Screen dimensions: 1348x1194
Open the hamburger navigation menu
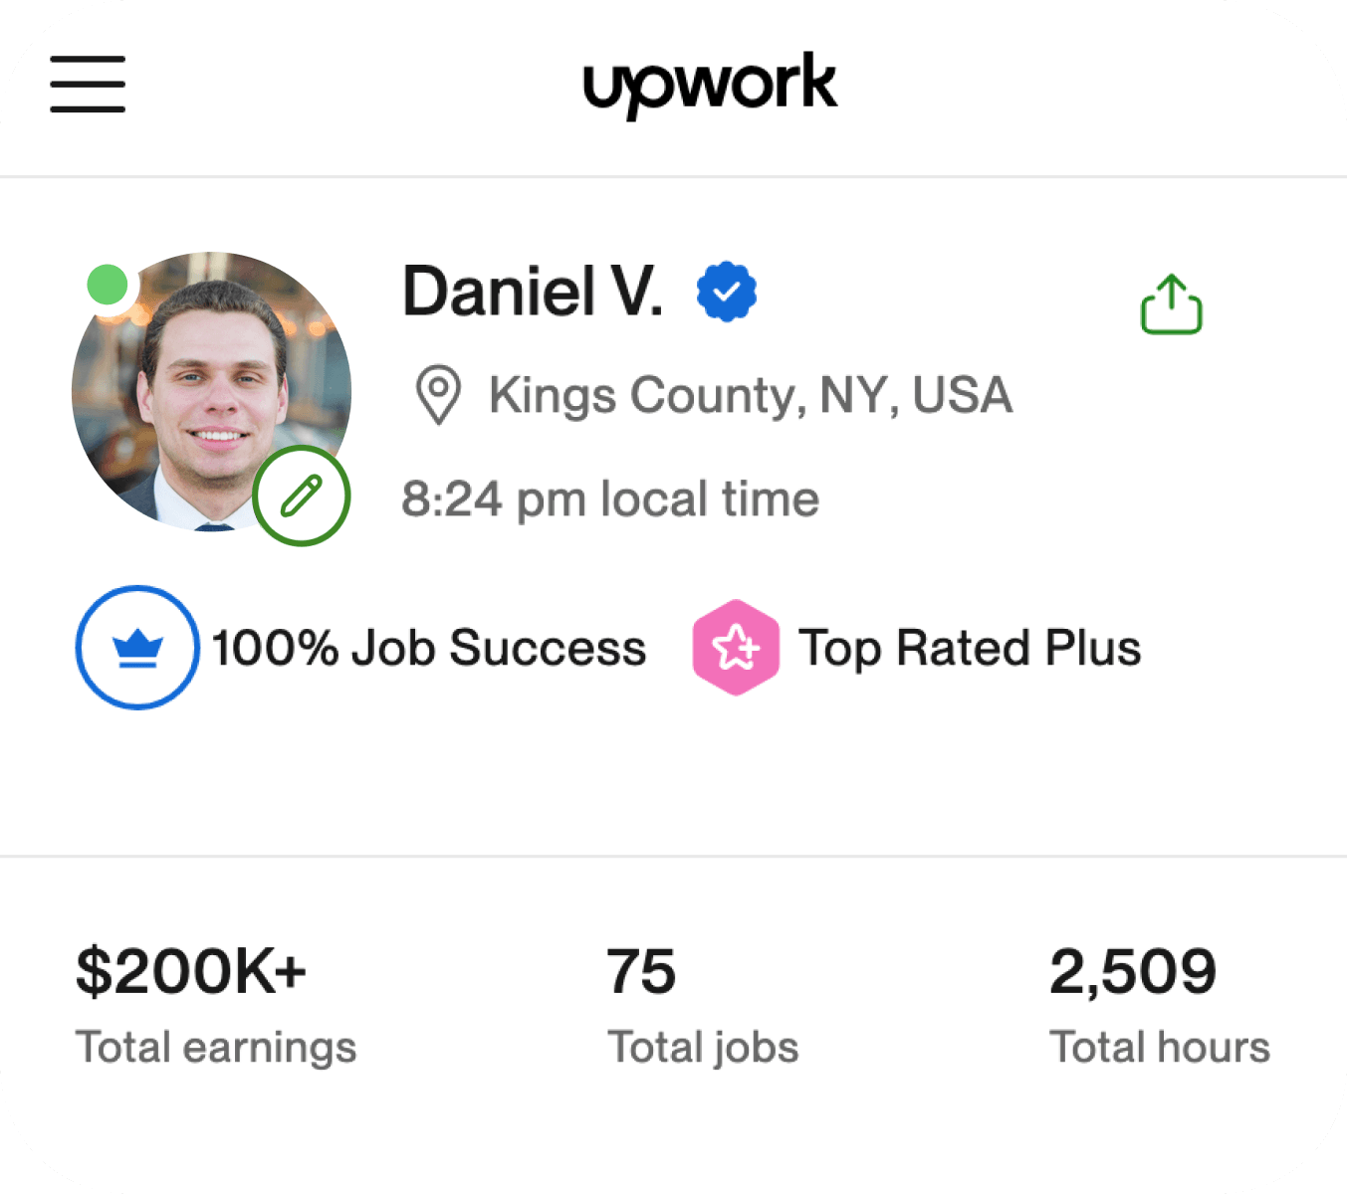coord(87,85)
